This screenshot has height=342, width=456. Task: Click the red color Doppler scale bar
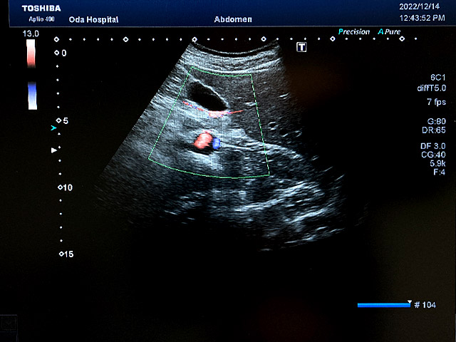[31, 53]
